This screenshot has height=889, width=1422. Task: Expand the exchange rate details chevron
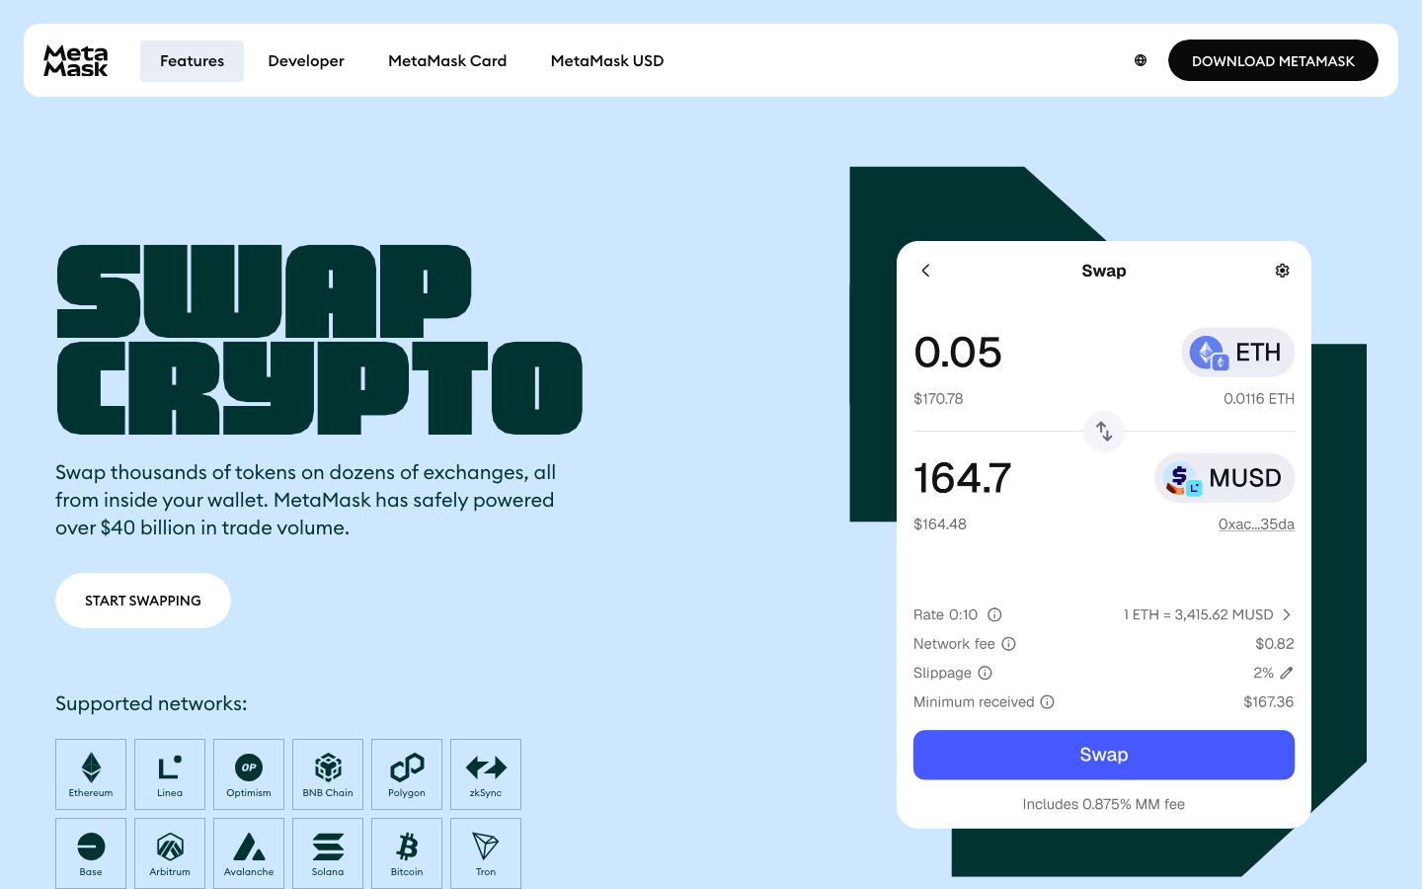[1287, 614]
